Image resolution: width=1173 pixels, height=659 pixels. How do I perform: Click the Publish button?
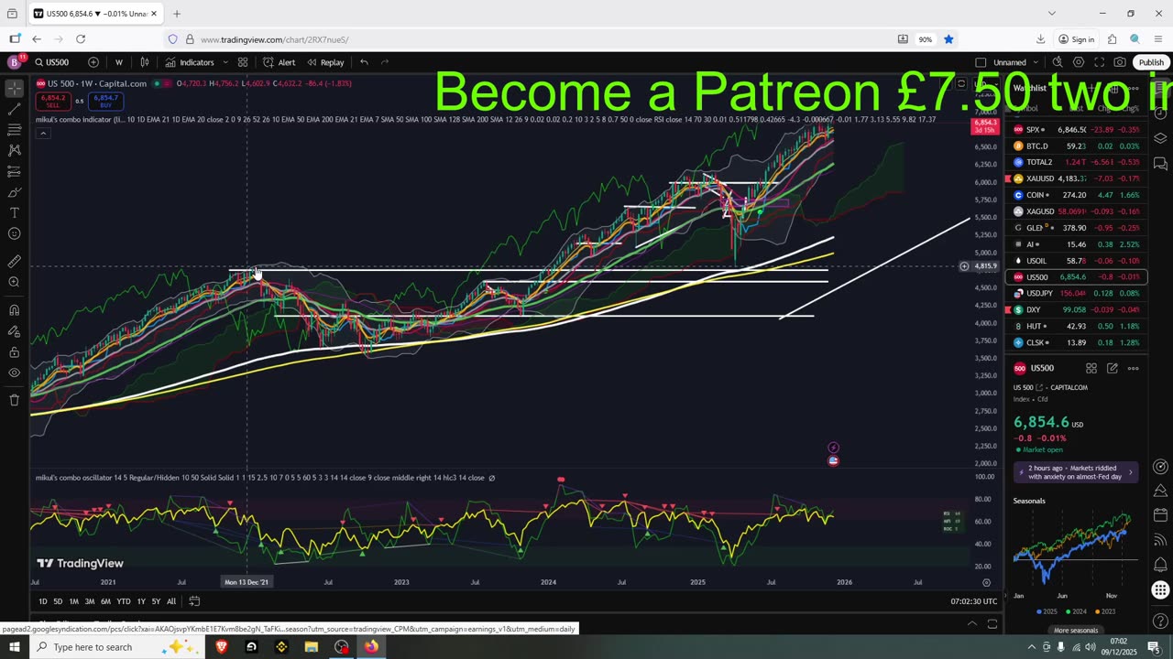click(x=1151, y=62)
